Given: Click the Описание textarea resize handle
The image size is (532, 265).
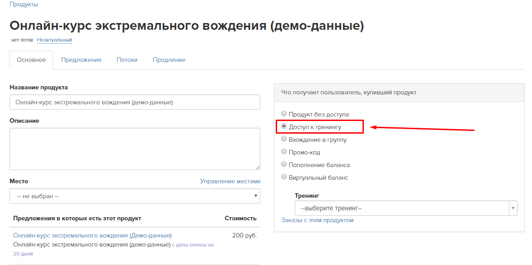Looking at the screenshot, I should pyautogui.click(x=258, y=167).
